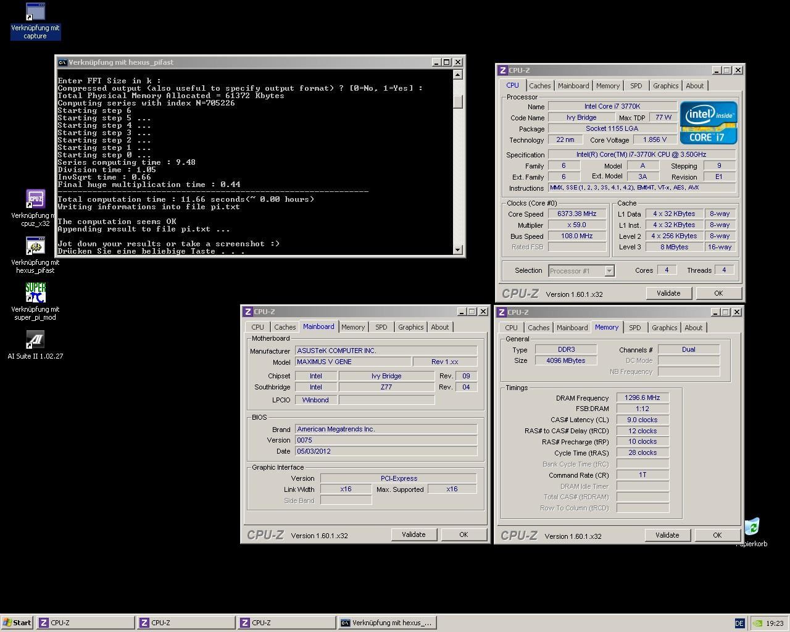Click Validate in the CPU window

(x=668, y=293)
